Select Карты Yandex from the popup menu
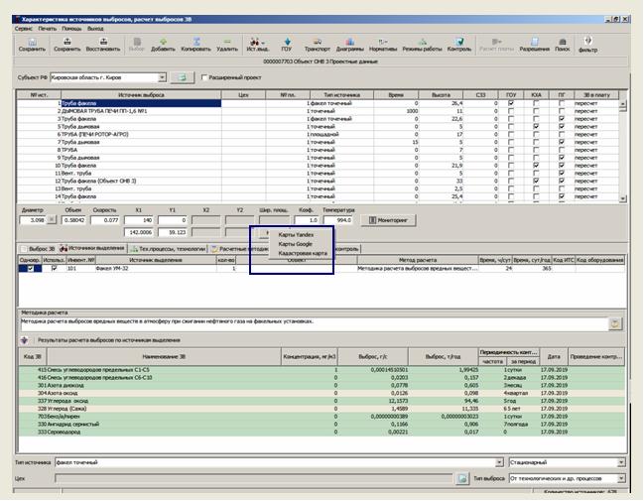 click(x=295, y=234)
